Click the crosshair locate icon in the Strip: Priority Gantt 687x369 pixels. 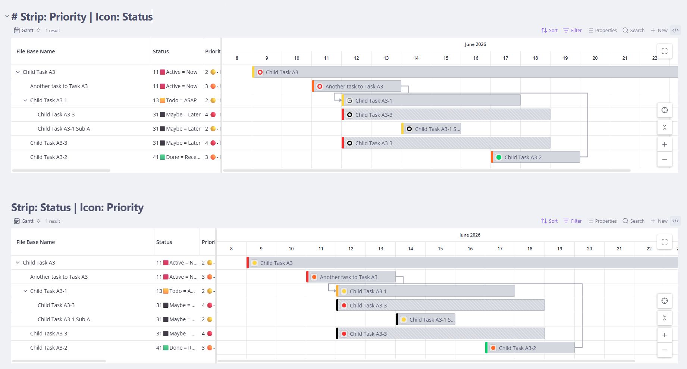[x=665, y=110]
